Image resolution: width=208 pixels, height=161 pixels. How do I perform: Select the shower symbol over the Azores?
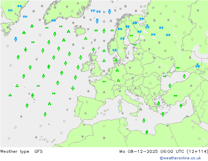pos(32,96)
